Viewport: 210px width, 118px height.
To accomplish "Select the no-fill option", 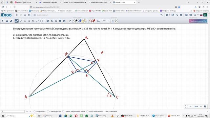I will pos(116,21).
